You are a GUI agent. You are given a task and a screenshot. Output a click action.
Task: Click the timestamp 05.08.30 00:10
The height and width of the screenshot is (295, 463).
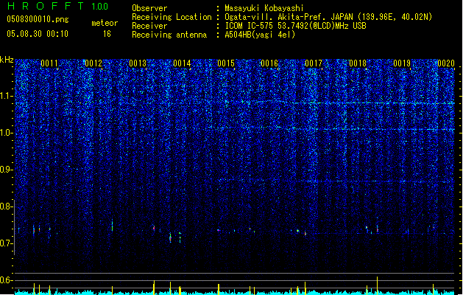(38, 34)
